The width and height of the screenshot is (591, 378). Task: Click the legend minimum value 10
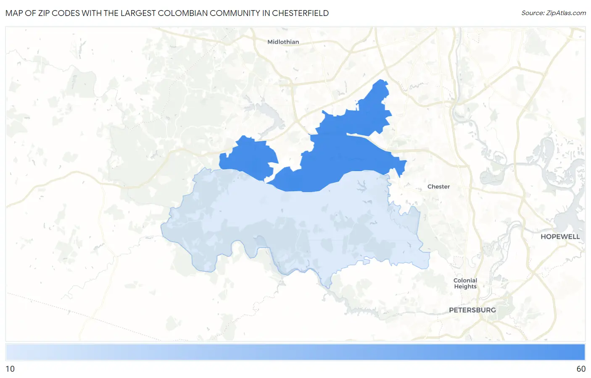click(x=10, y=369)
